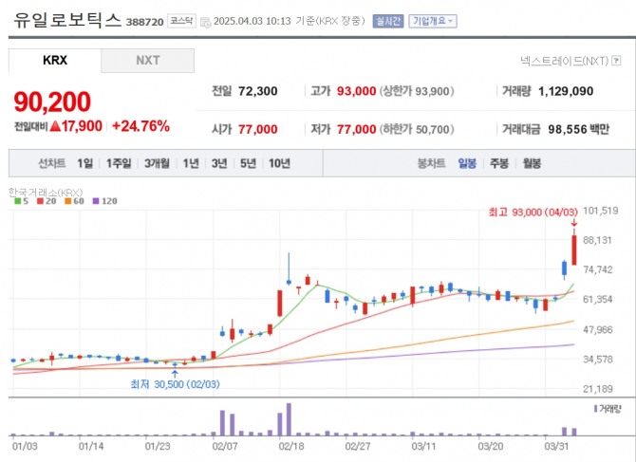Click the 코스닥 market badge
The height and width of the screenshot is (462, 636).
[181, 21]
